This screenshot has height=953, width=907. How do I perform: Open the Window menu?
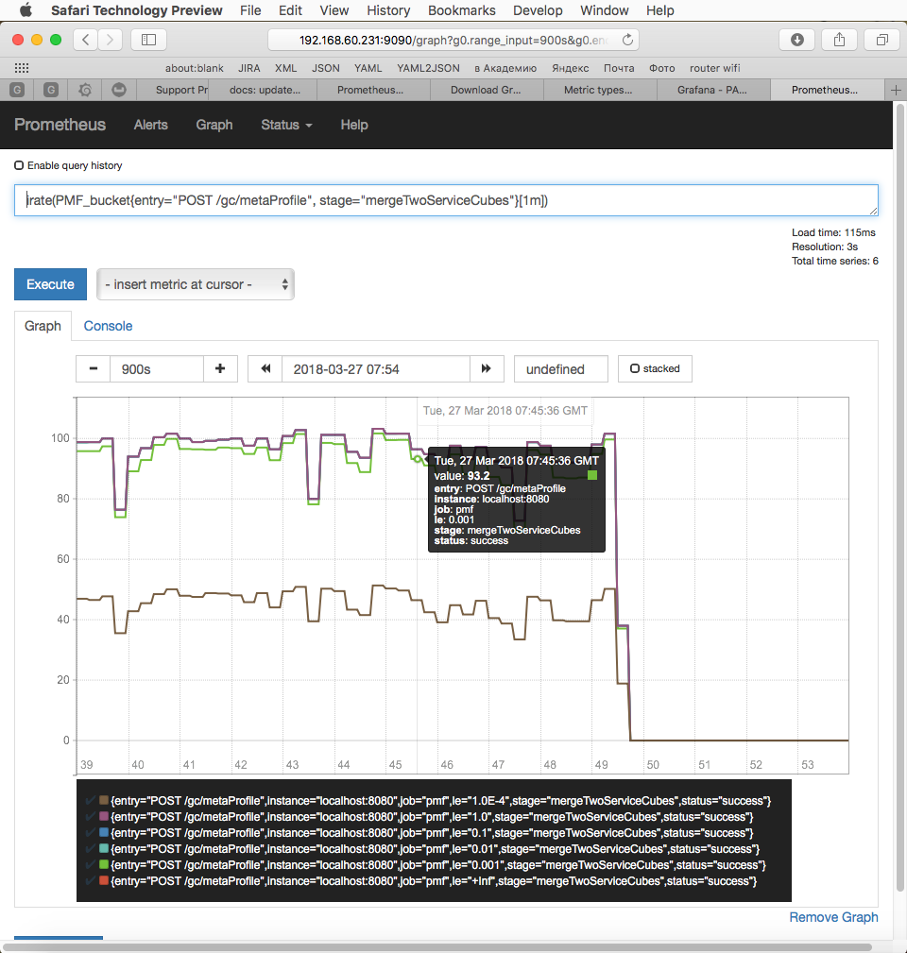[x=605, y=10]
